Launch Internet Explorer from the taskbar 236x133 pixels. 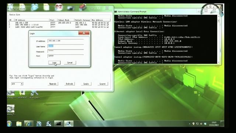28,124
